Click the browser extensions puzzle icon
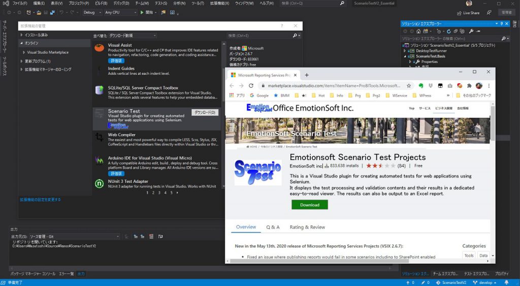 click(x=469, y=86)
